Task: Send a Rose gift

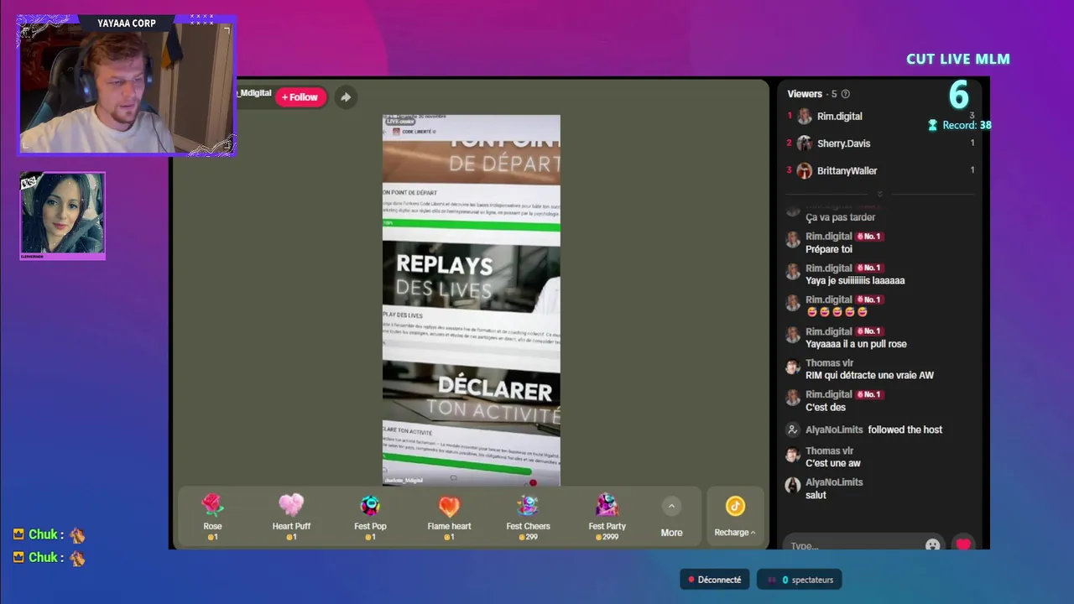Action: pos(213,516)
